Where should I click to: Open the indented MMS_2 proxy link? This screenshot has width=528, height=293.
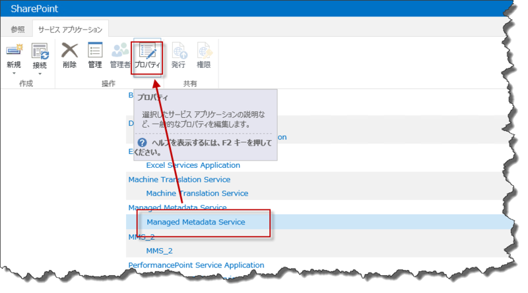(159, 251)
